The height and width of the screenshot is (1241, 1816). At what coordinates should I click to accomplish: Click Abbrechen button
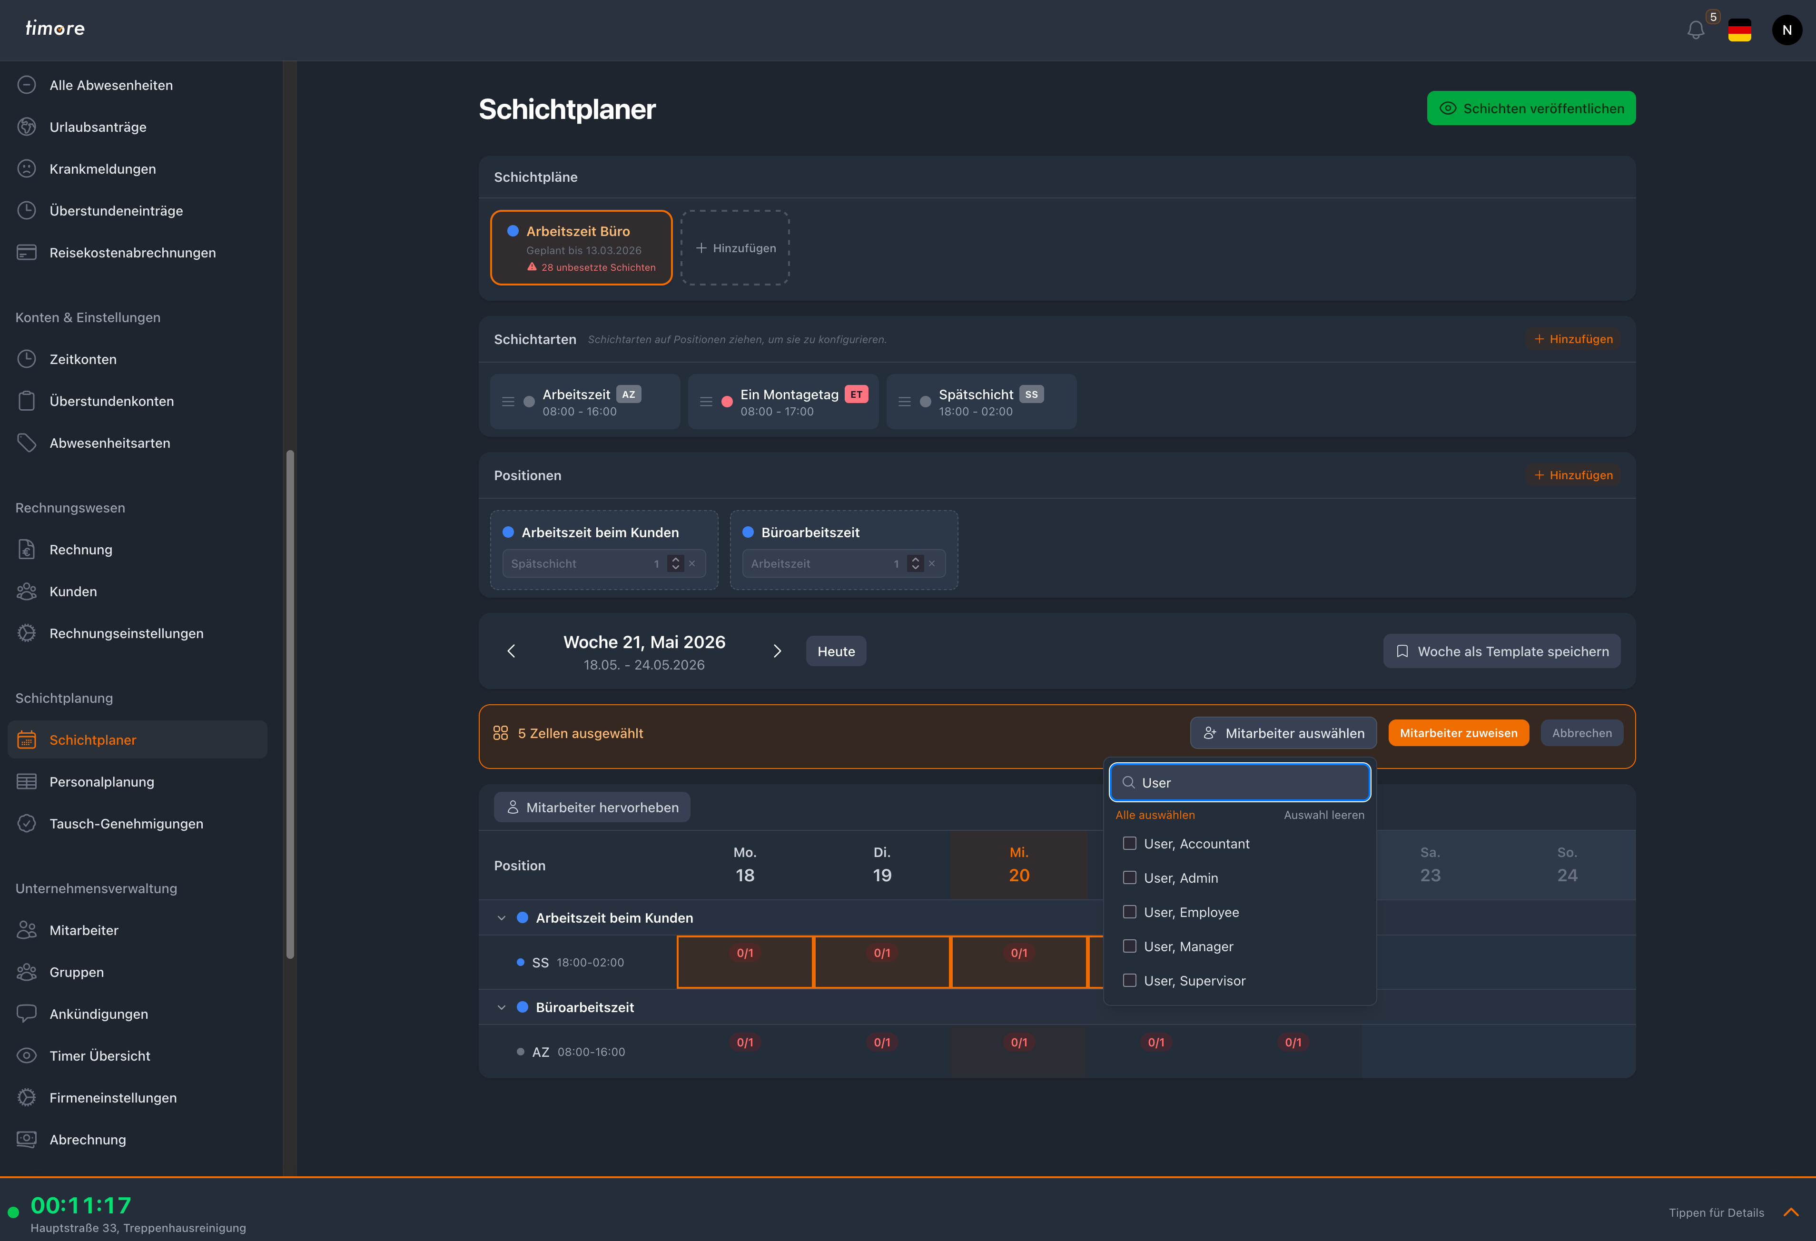point(1581,733)
